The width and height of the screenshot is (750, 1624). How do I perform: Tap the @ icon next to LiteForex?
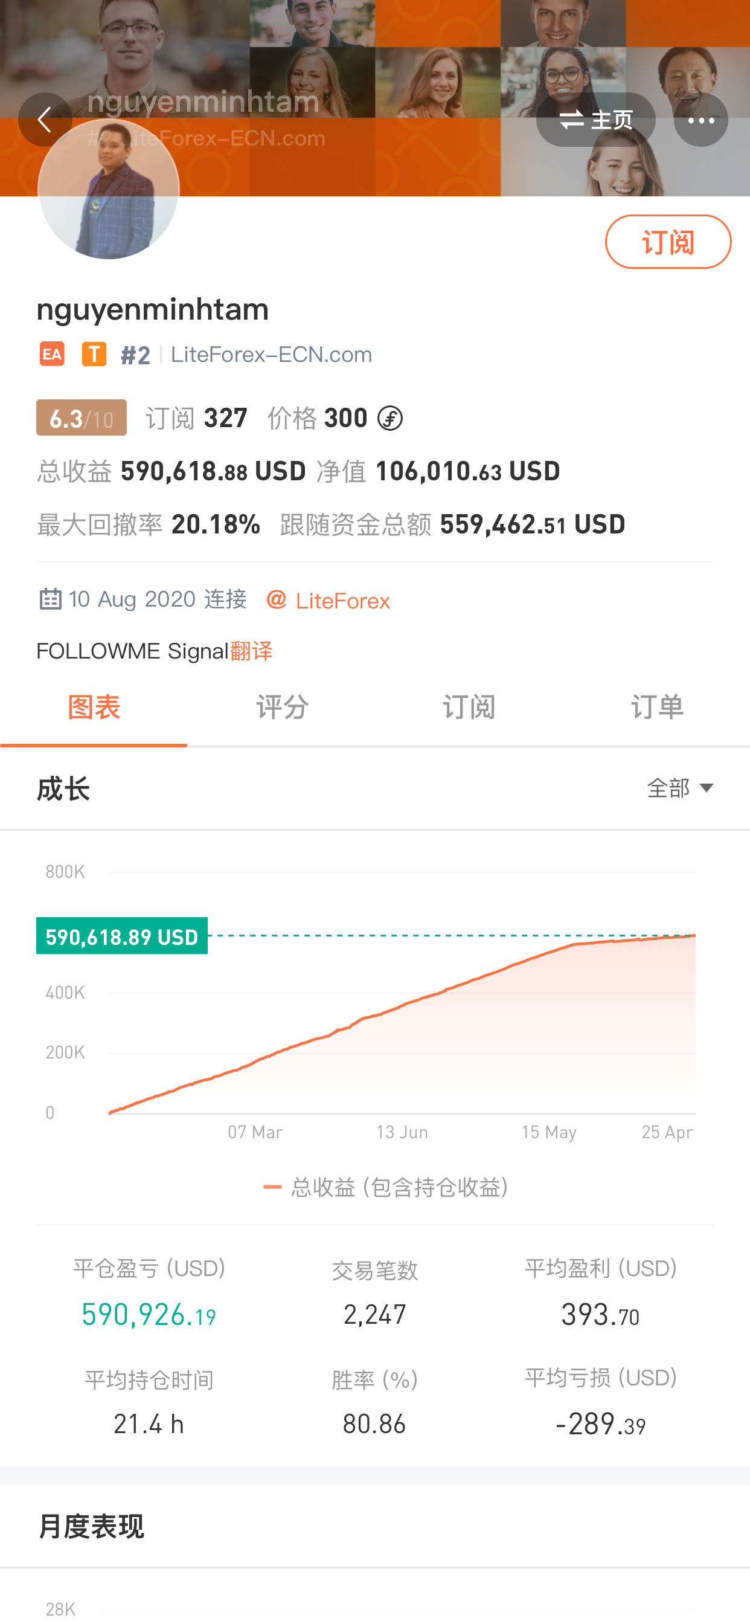click(x=276, y=599)
